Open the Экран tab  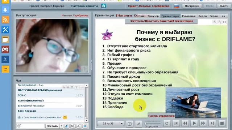click(214, 16)
